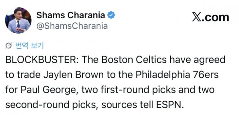Click the words to trade in tweet
This screenshot has height=115, width=239.
click(x=23, y=75)
